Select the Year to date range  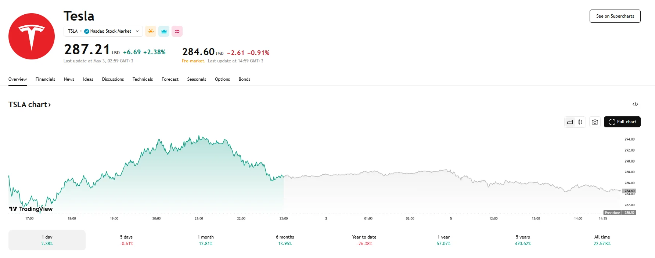pos(364,240)
